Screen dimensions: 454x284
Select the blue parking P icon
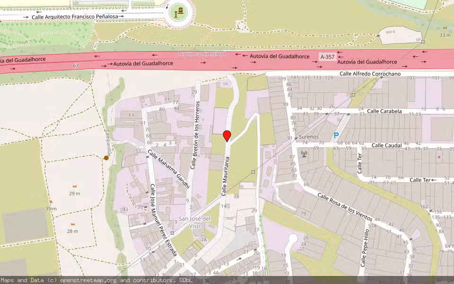pyautogui.click(x=336, y=135)
